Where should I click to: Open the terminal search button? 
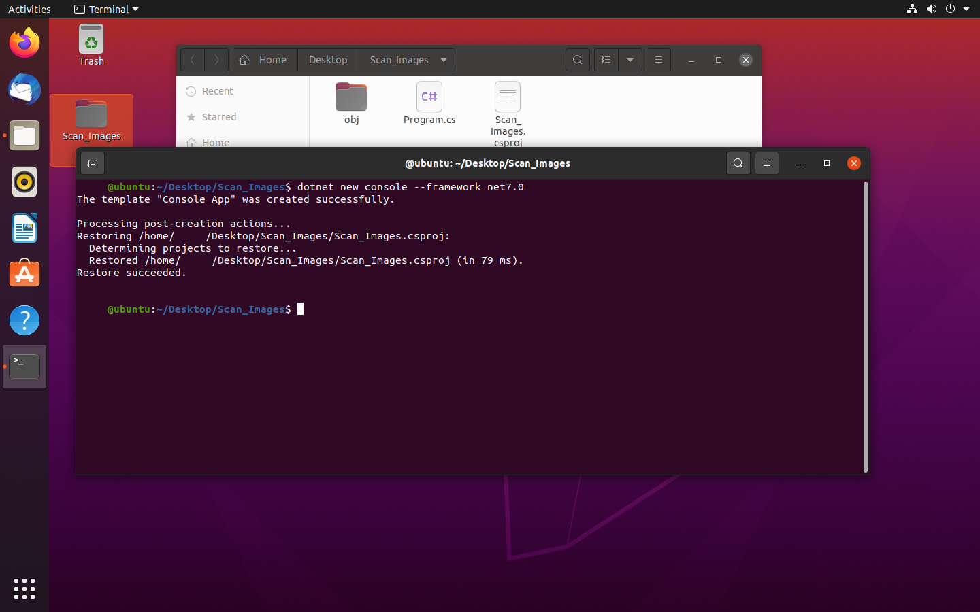coord(738,163)
